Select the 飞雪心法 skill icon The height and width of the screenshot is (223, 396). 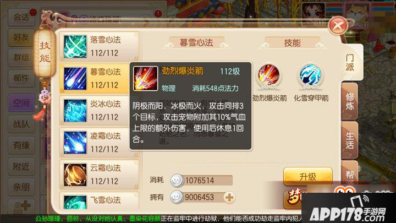tap(75, 202)
